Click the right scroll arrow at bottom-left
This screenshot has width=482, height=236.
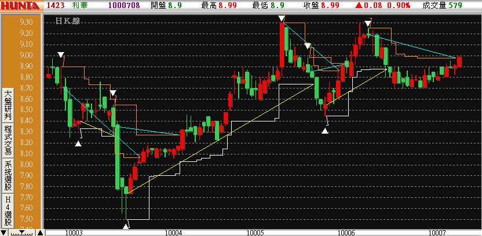(40, 233)
